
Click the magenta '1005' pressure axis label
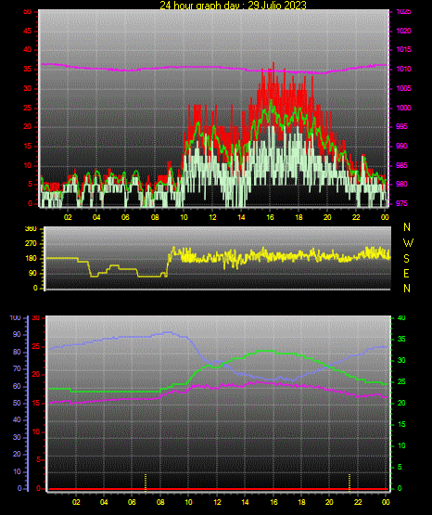tap(404, 89)
